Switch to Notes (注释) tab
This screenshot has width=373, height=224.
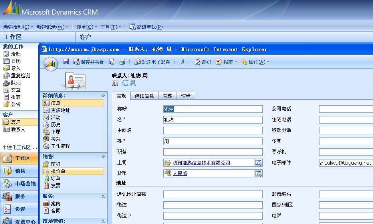tap(186, 96)
